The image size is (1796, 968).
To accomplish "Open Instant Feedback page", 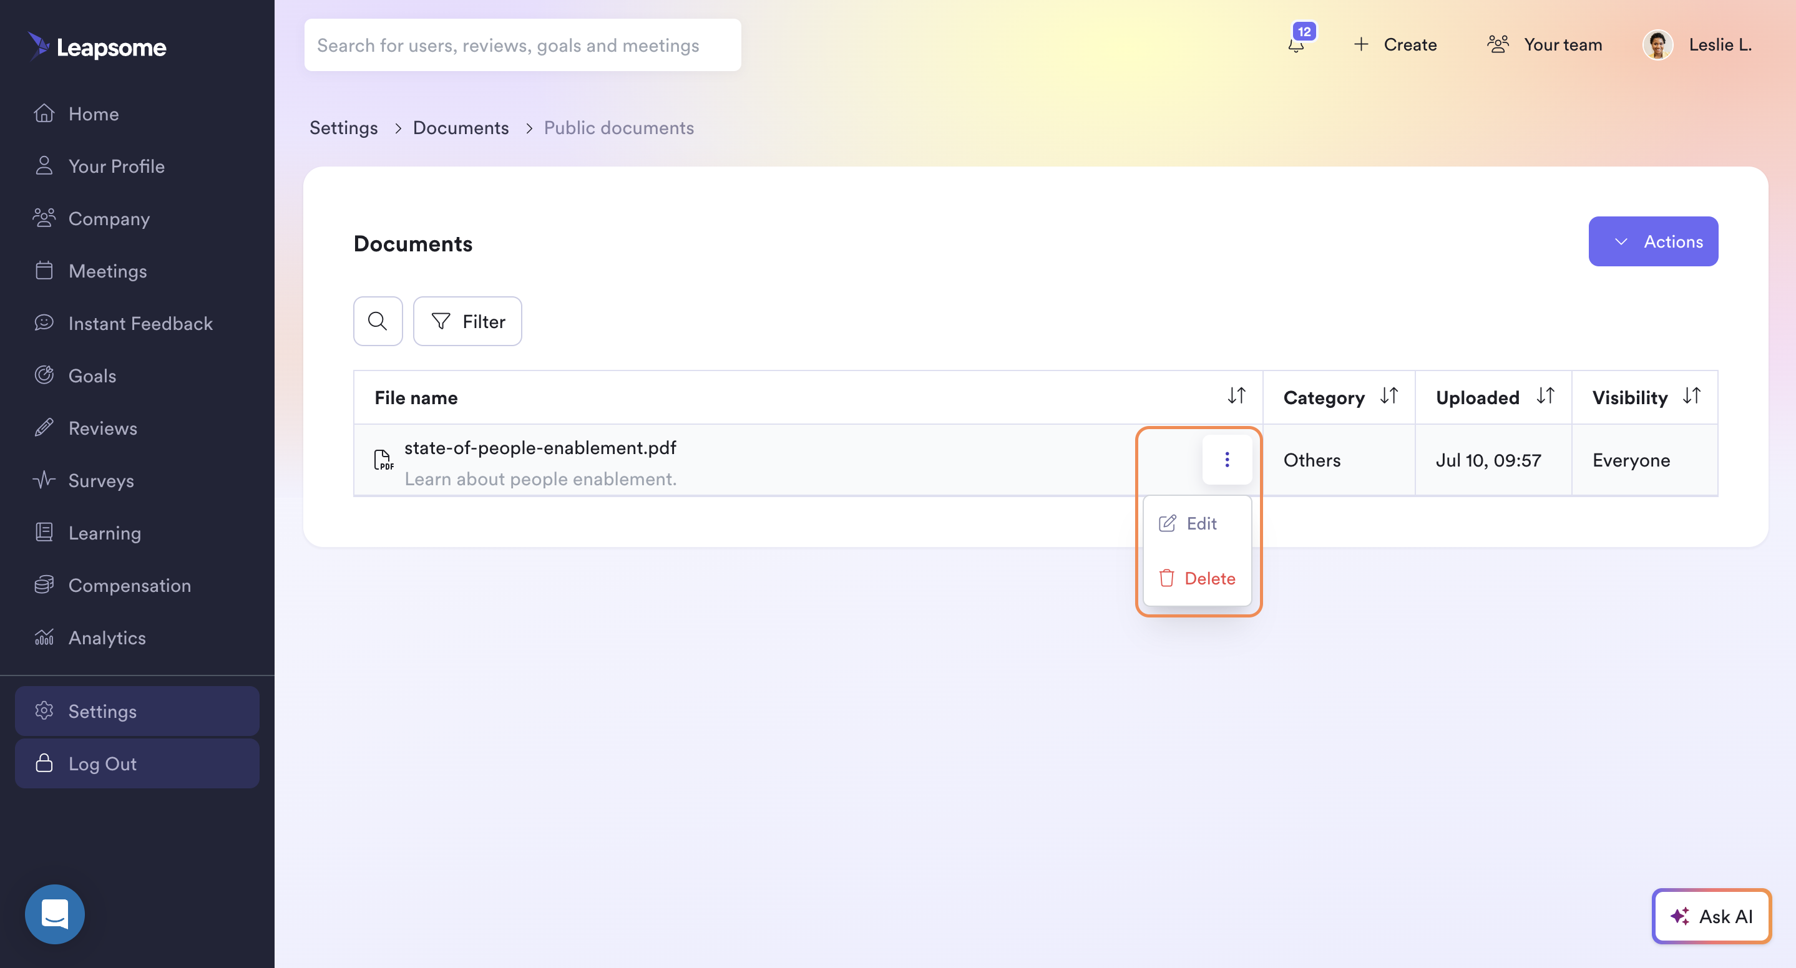I will [123, 322].
